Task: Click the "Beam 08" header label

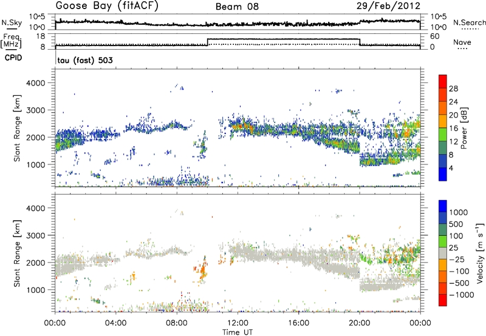Action: pos(237,7)
